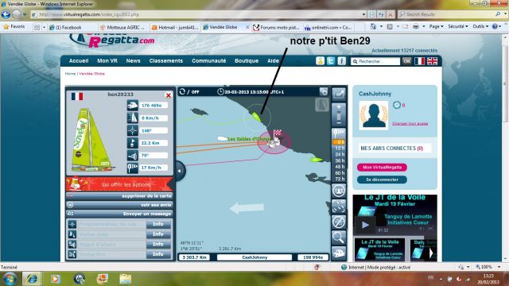The image size is (509, 286).
Task: Open the Page dropdown in IE toolbar
Action: point(436,26)
